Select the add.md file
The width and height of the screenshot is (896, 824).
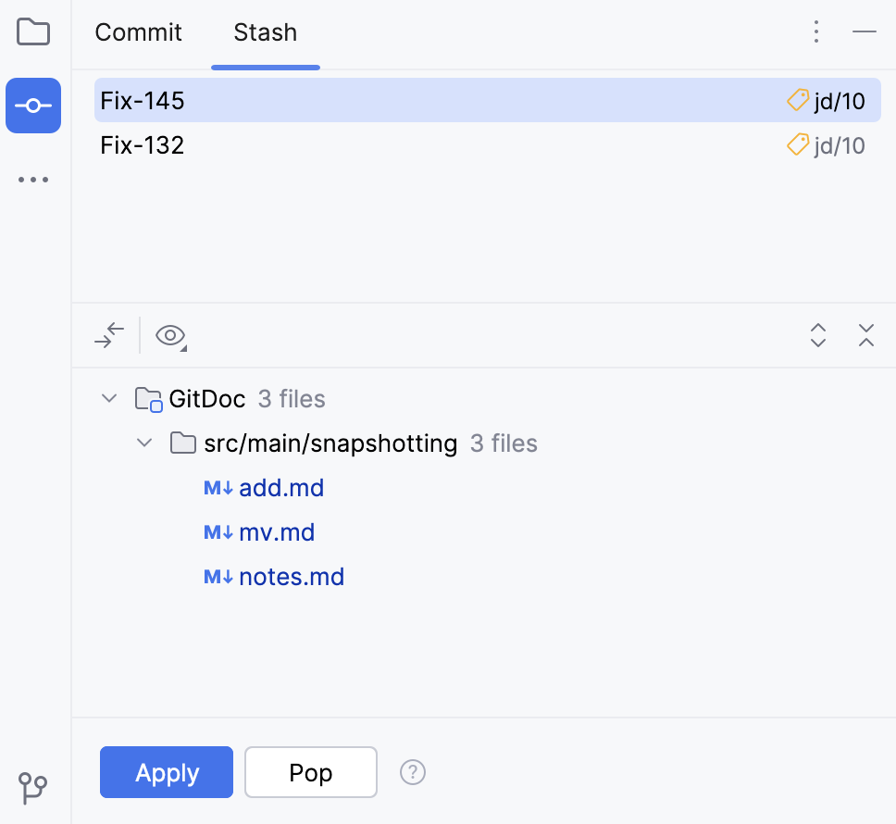tap(280, 488)
